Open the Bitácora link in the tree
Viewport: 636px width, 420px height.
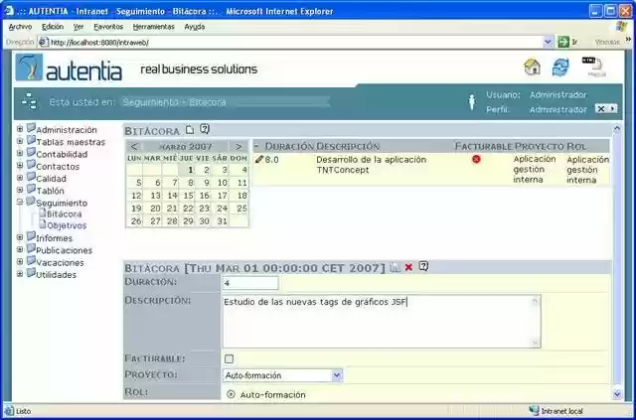click(64, 213)
